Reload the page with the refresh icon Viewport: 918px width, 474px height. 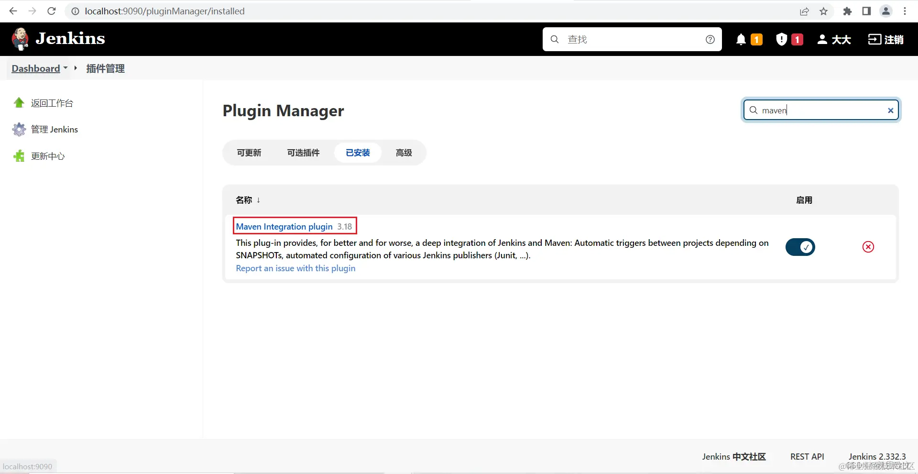pos(52,11)
